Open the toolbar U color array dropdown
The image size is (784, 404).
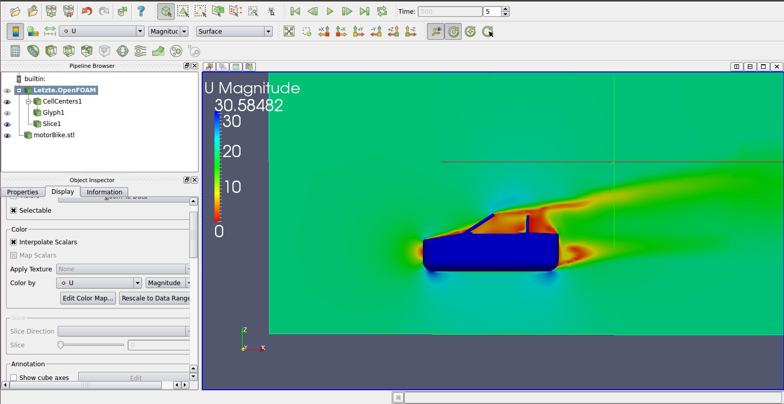point(102,31)
